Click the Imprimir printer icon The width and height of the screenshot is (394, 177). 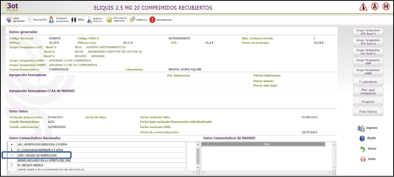361,128
